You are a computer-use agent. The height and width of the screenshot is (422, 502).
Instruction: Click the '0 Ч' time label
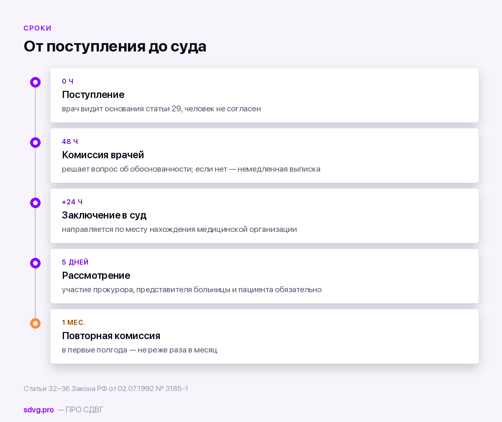[x=68, y=81]
